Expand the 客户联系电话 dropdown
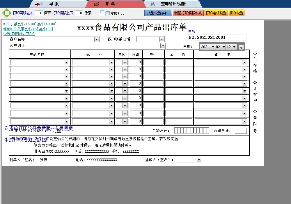 click(162, 39)
